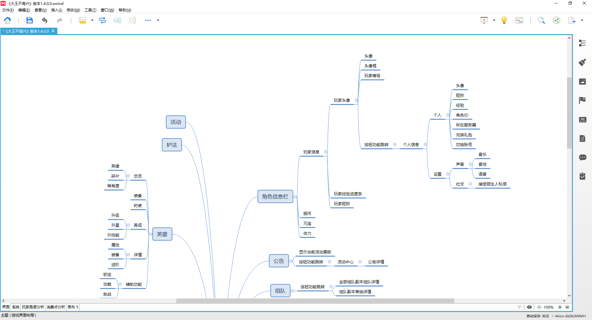Viewport: 592px width, 320px height.
Task: Click the export icon
Action: pyautogui.click(x=572, y=20)
